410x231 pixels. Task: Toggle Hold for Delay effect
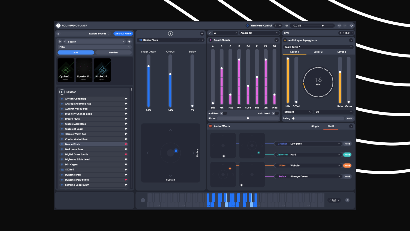click(347, 177)
